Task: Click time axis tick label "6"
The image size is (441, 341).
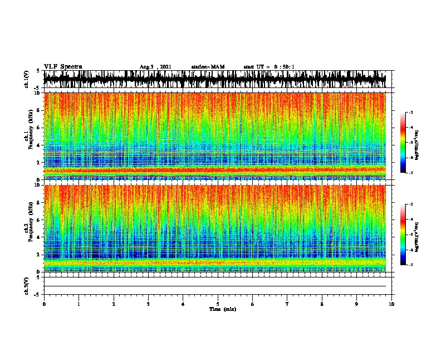Action: pos(253,304)
